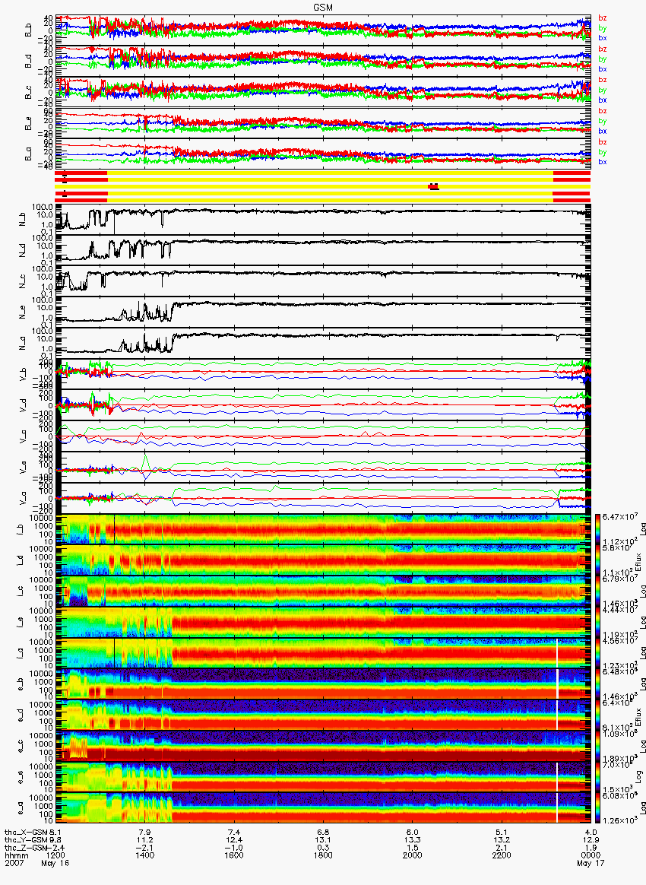The width and height of the screenshot is (646, 885).
Task: Click the bz legend of B_a panel
Action: coord(603,141)
